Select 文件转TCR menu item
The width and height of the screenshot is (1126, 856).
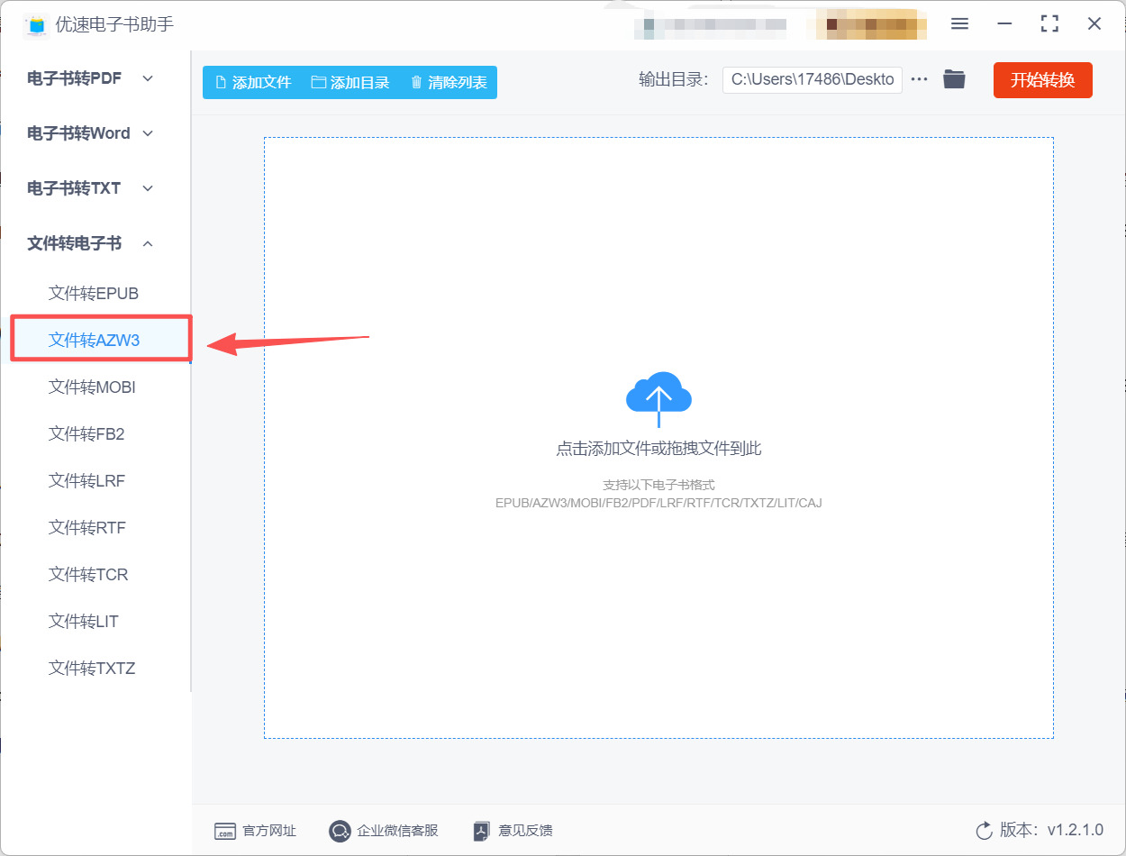click(88, 574)
